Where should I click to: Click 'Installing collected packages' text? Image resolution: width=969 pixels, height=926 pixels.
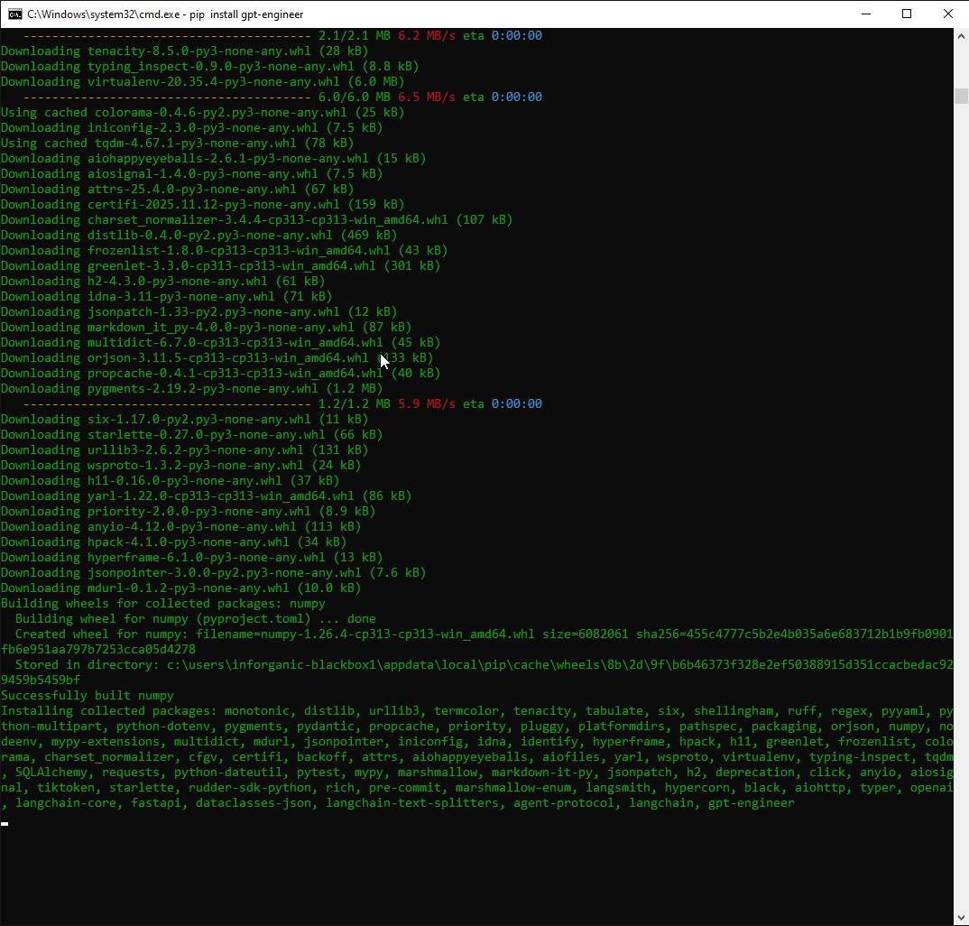(108, 711)
